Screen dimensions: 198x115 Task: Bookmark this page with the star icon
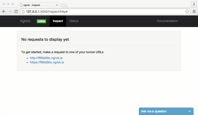coord(187,12)
